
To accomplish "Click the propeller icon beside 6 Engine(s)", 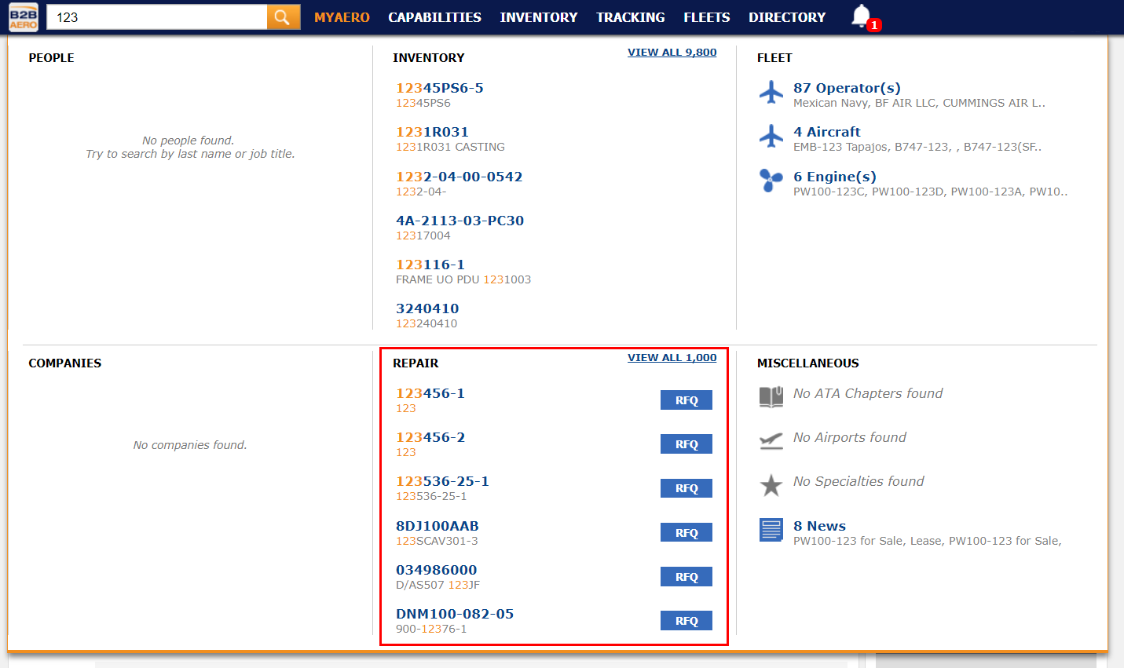I will [x=771, y=181].
